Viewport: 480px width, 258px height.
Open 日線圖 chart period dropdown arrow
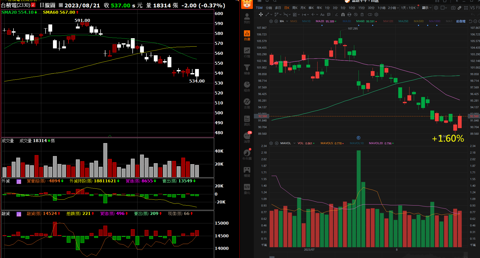pyautogui.click(x=61, y=5)
